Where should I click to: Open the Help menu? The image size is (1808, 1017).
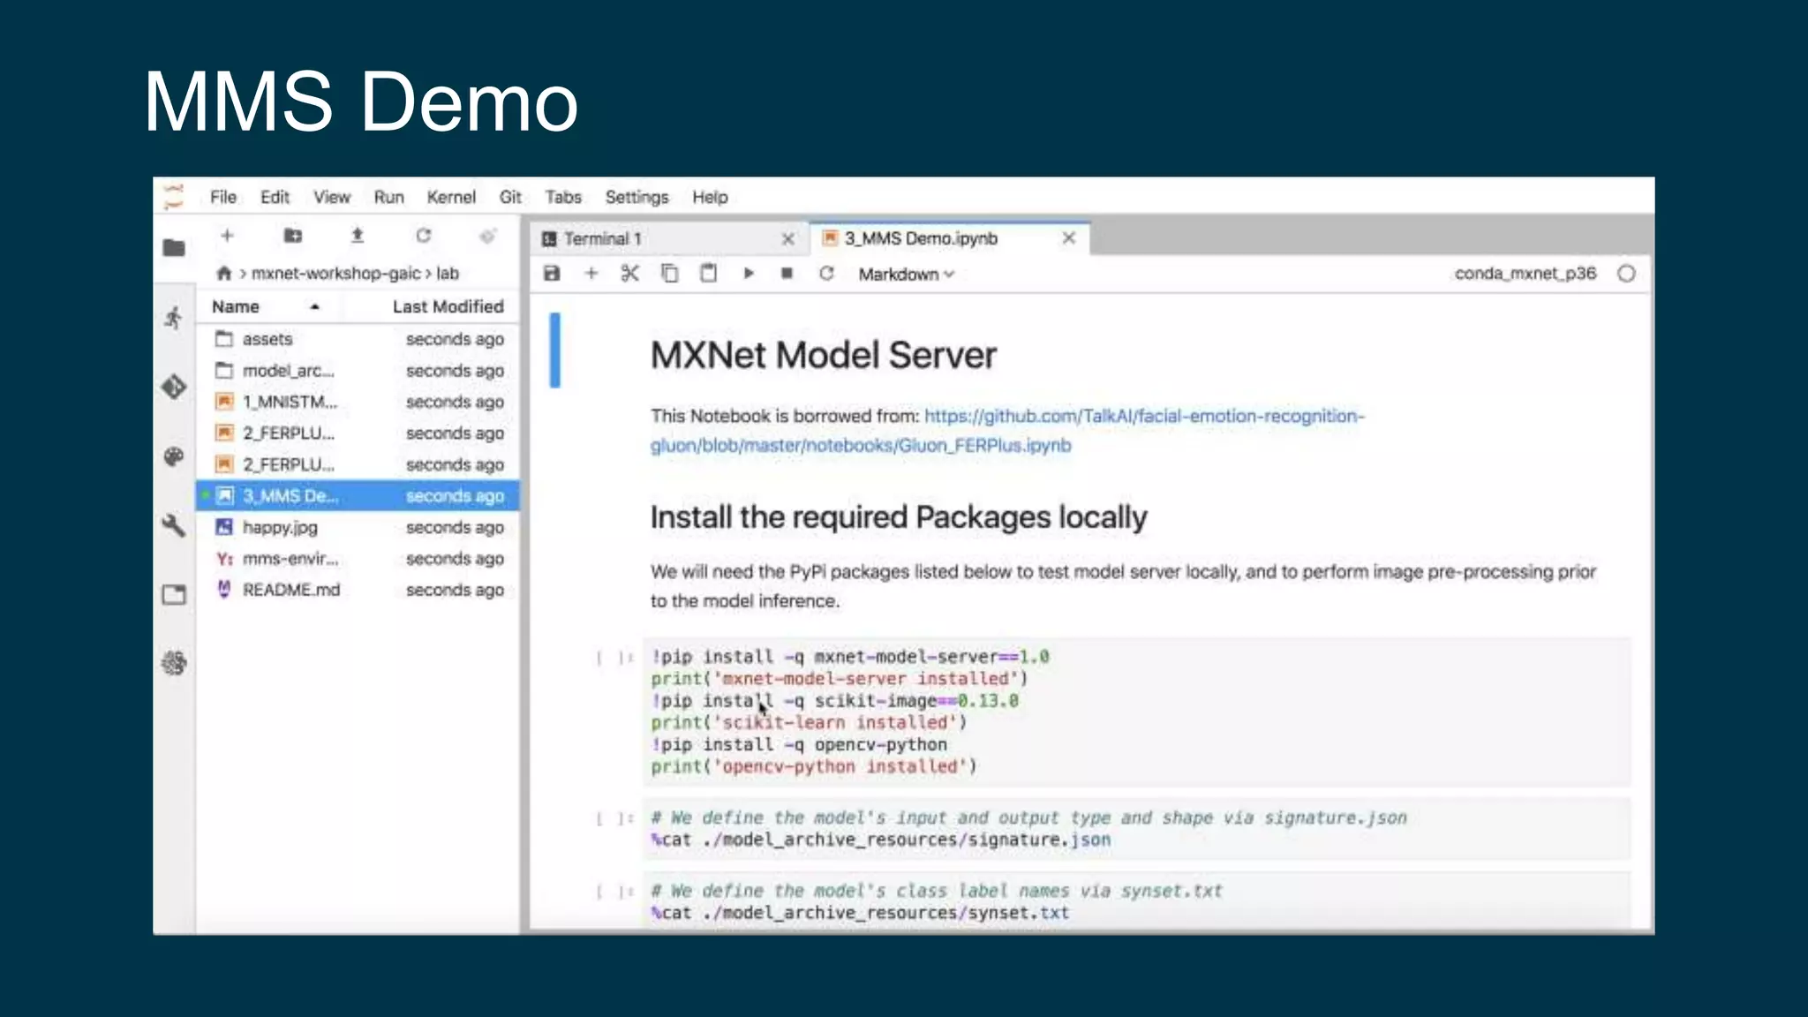pos(710,197)
